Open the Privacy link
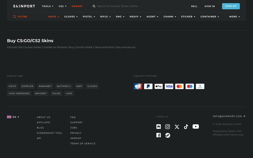Viewport: 253px width, 158px height. point(76,133)
